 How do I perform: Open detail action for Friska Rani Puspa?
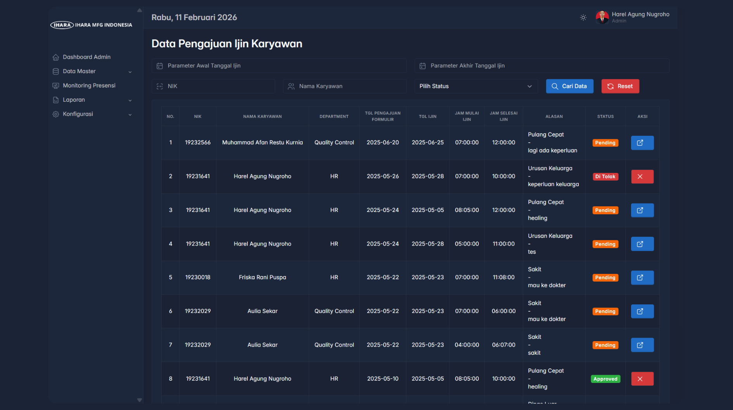point(642,278)
